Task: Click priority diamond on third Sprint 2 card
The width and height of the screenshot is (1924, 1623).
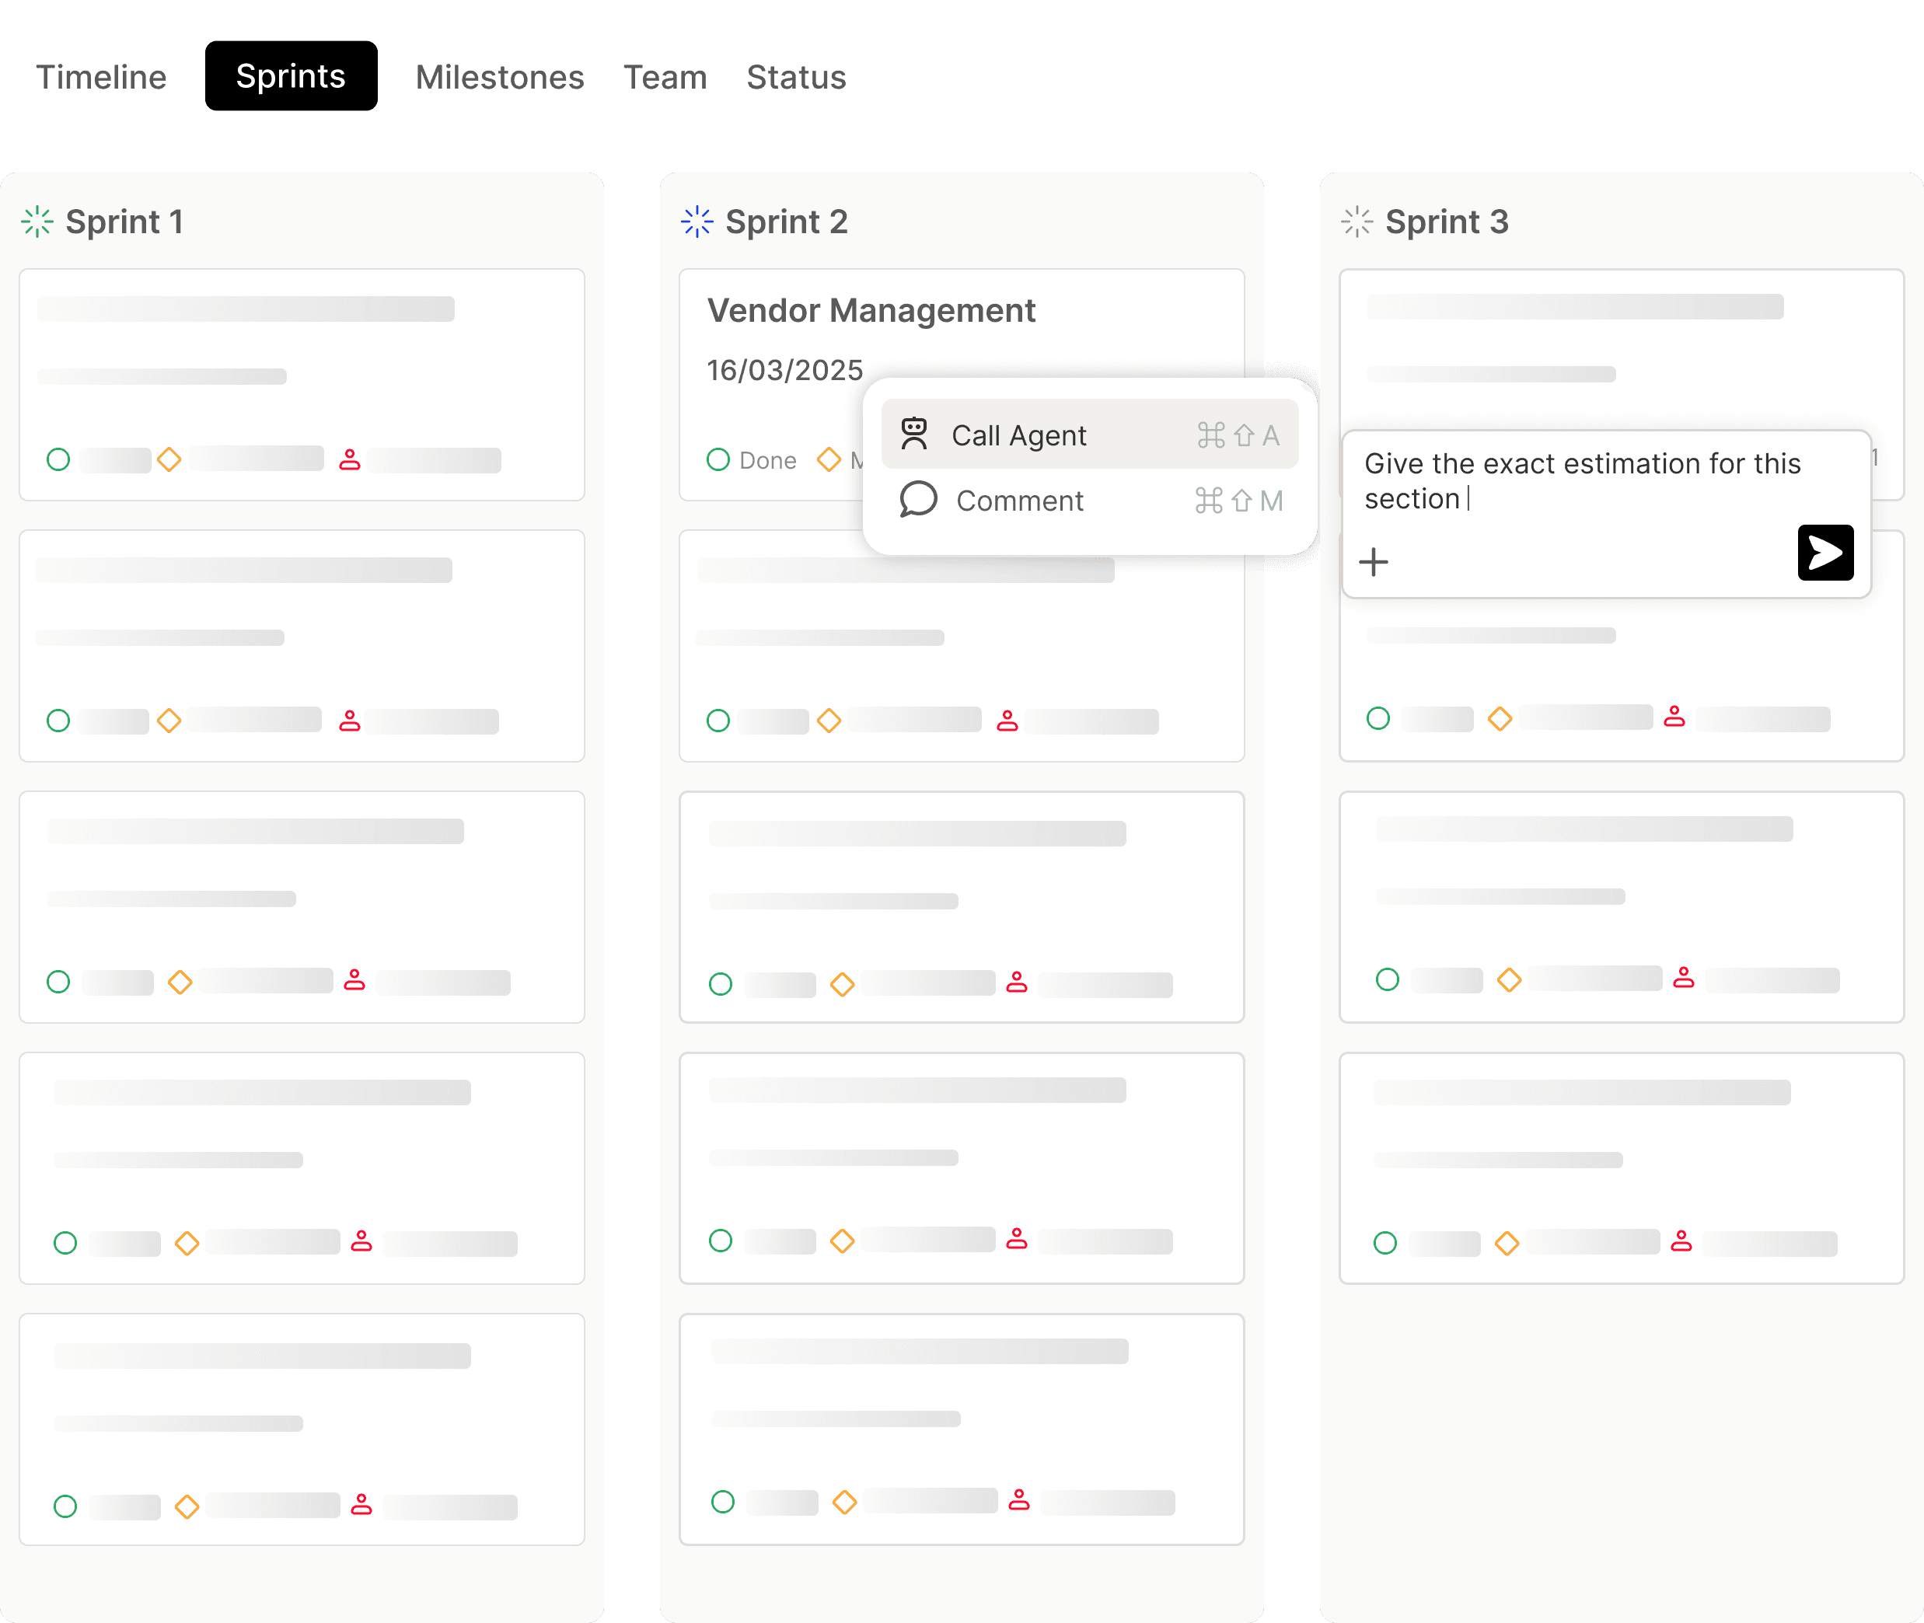Action: coord(843,985)
